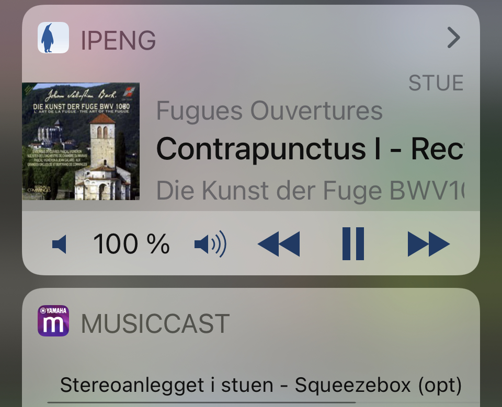
Task: Open the MUSICCAST widget header title
Action: click(155, 323)
